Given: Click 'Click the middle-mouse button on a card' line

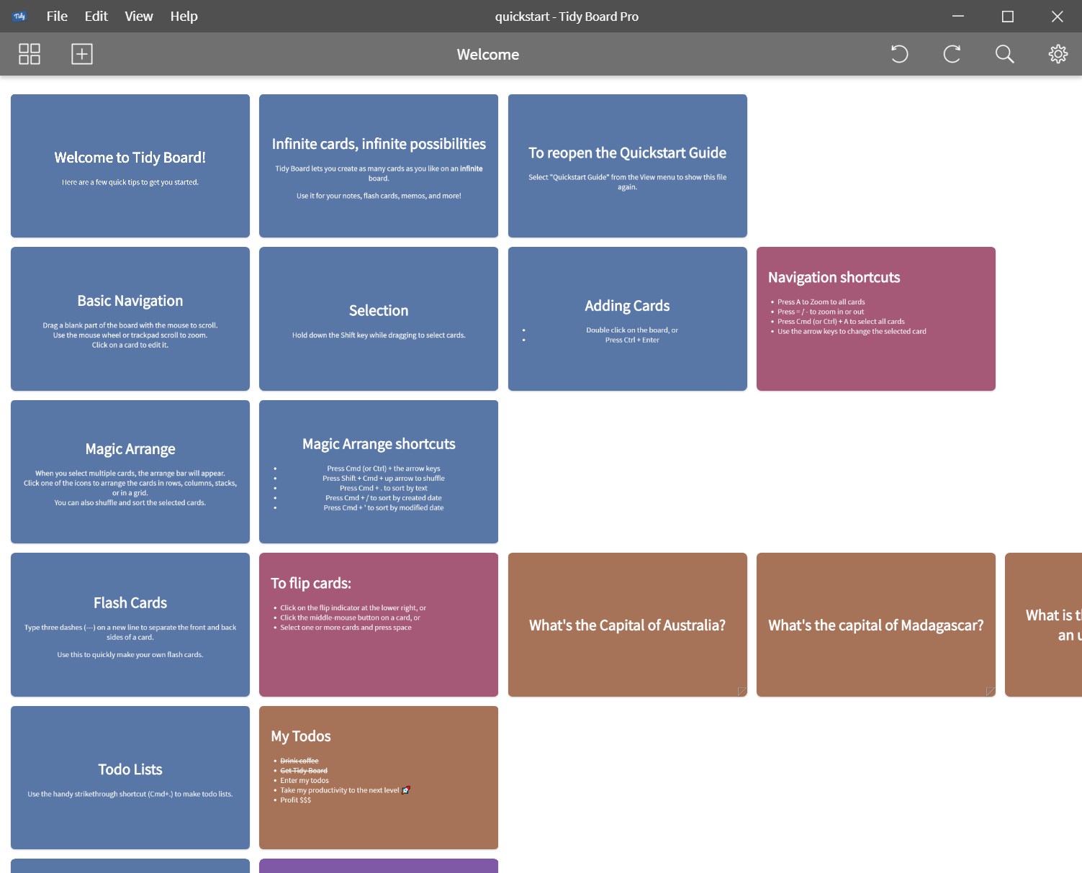Looking at the screenshot, I should (x=350, y=618).
